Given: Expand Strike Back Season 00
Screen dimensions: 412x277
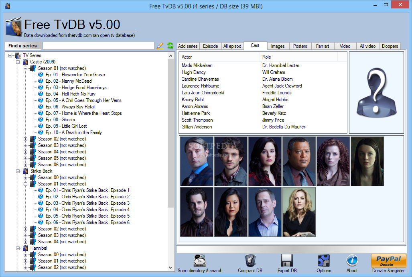Looking at the screenshot, I should (x=26, y=177).
